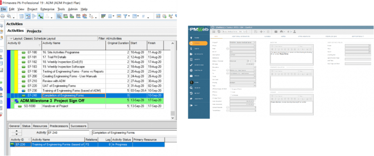374x156 pixels.
Task: Open the Group and Sort icon
Action: coord(135,16)
